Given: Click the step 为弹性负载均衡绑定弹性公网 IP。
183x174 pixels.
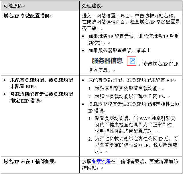Looking at the screenshot, I should click(x=130, y=97).
